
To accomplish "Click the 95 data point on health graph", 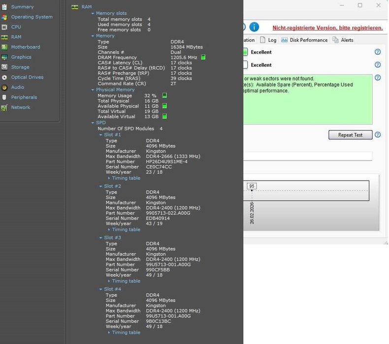I will (252, 190).
